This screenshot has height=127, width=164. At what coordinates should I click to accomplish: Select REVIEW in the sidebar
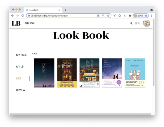point(21,90)
